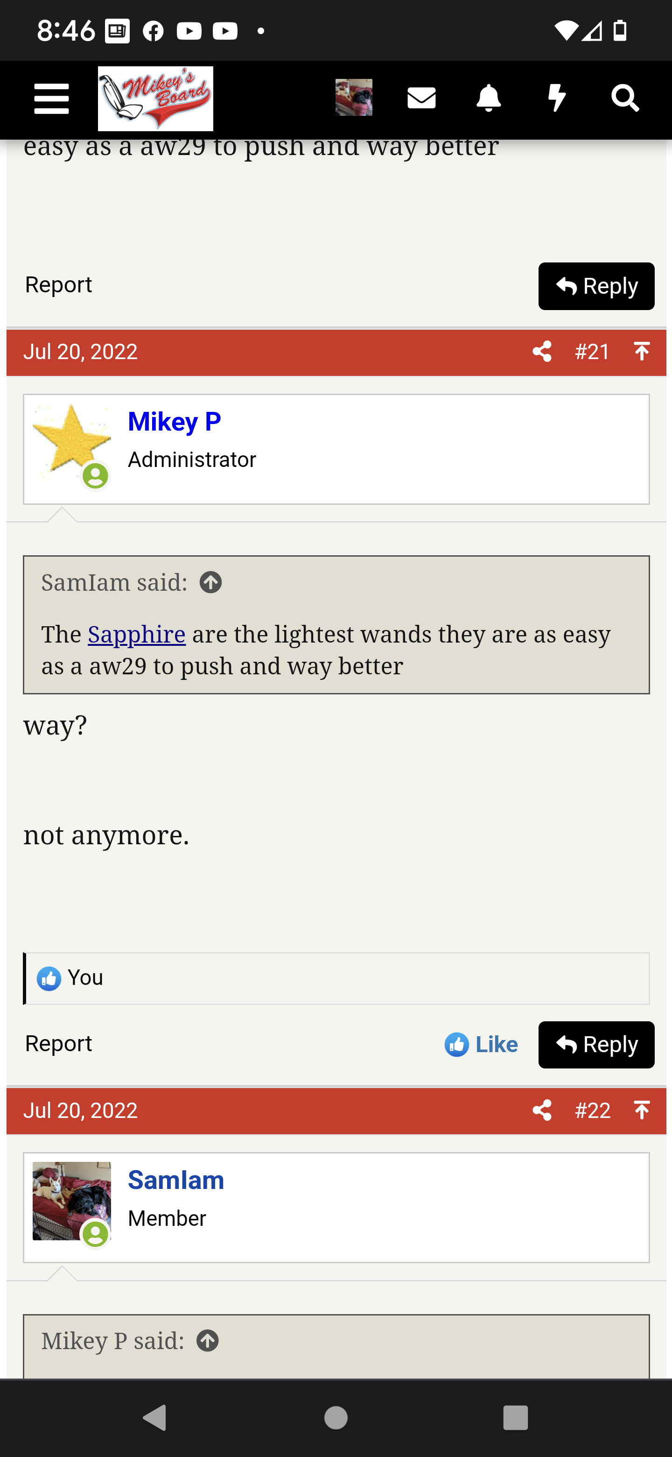Share post #22 via share icon
Screen dimensions: 672x1457
click(x=542, y=1110)
